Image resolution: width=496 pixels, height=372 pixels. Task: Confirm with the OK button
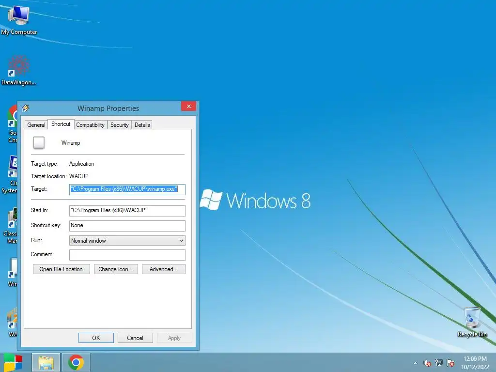96,338
